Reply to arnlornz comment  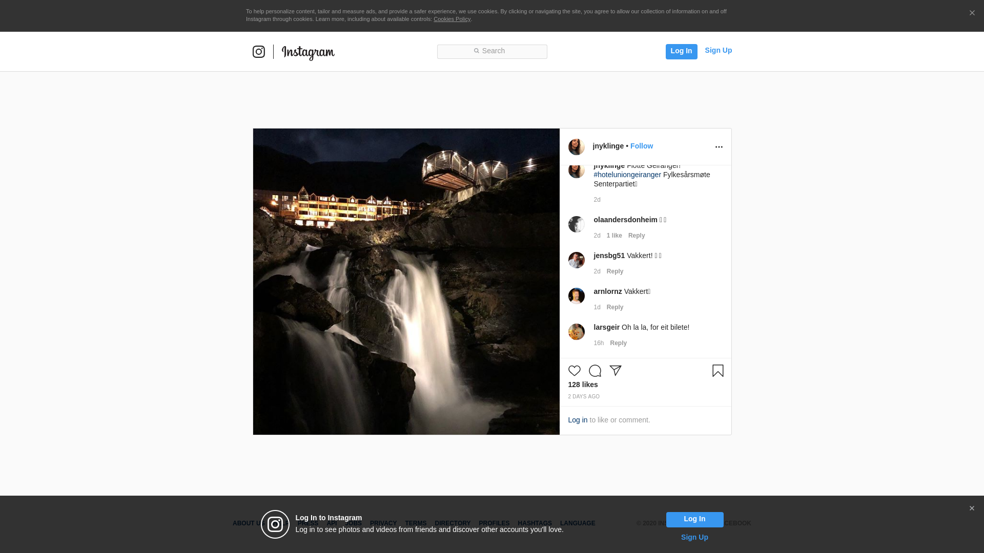[614, 307]
